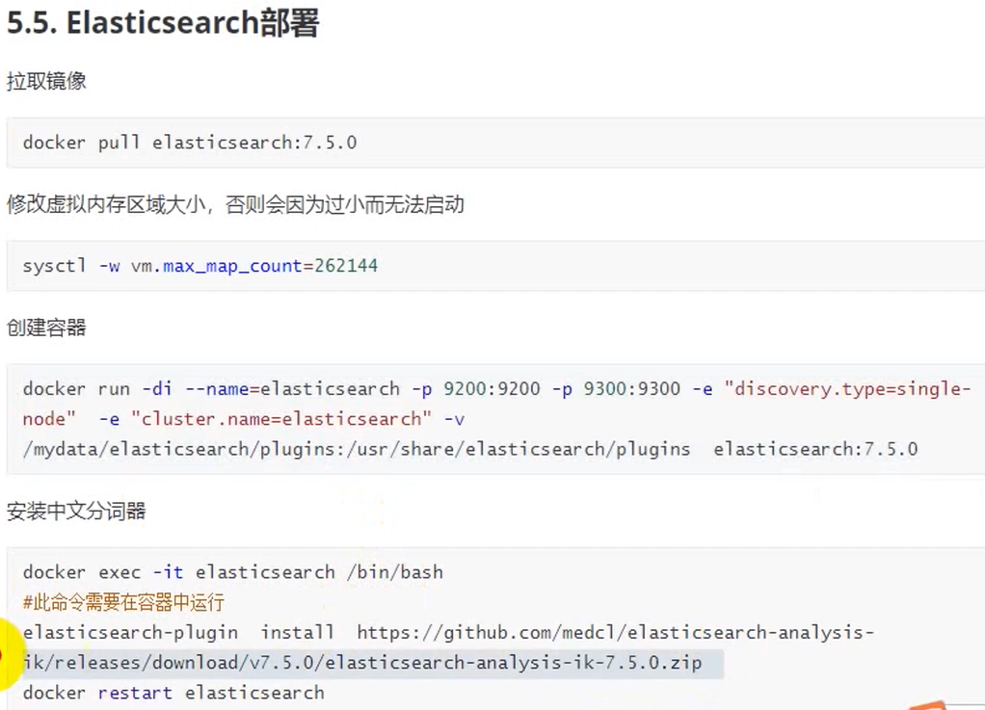Click the line starting with "elasticsearch-plugin install https://github.com"
985x710 pixels.
click(x=448, y=632)
